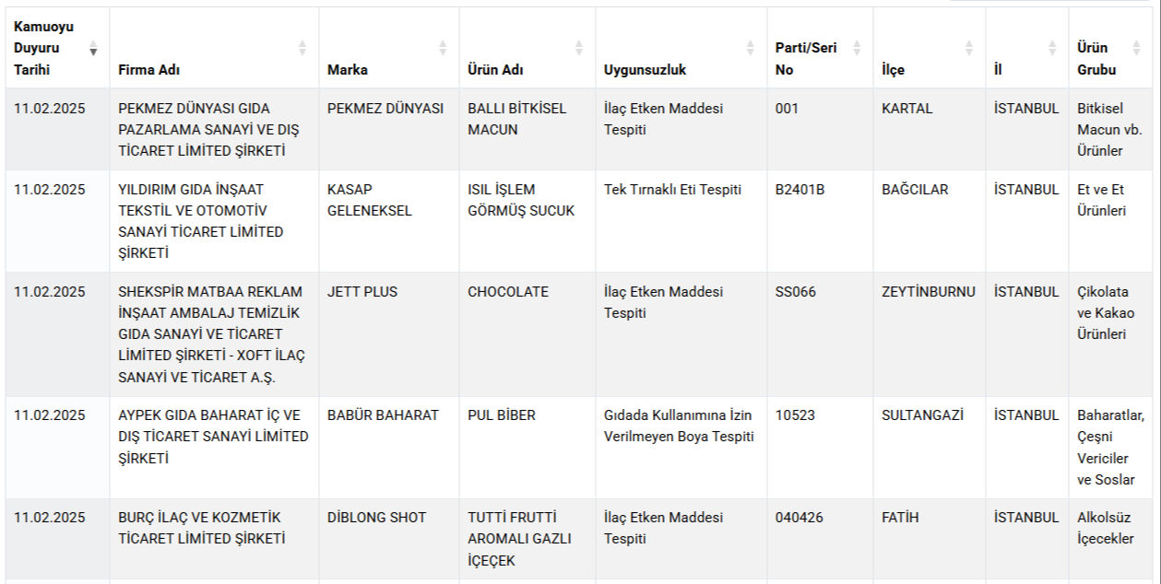Click the İlçe column sort arrows
The width and height of the screenshot is (1161, 584).
point(968,48)
